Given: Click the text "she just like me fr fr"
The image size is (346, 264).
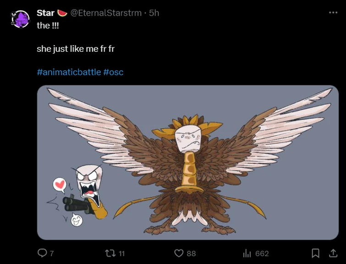Looking at the screenshot, I should coord(75,49).
